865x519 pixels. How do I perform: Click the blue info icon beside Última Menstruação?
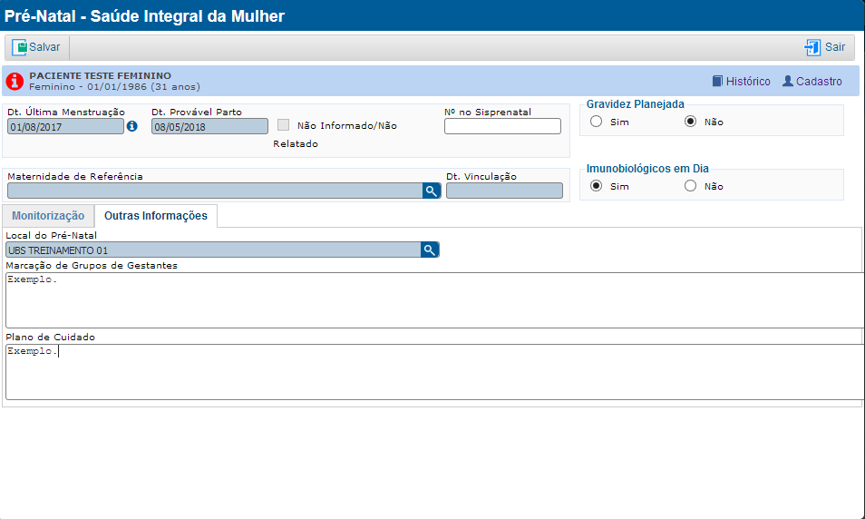point(131,126)
